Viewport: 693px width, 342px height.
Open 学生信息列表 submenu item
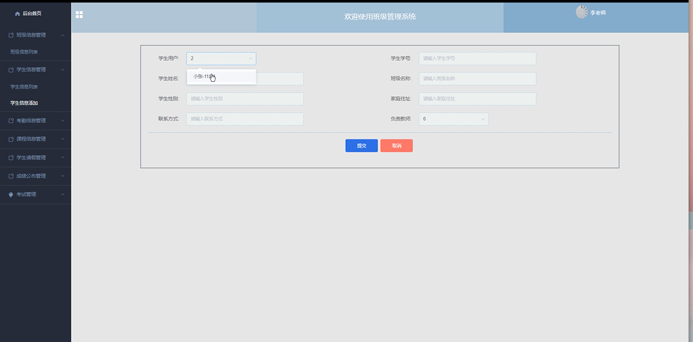click(24, 87)
